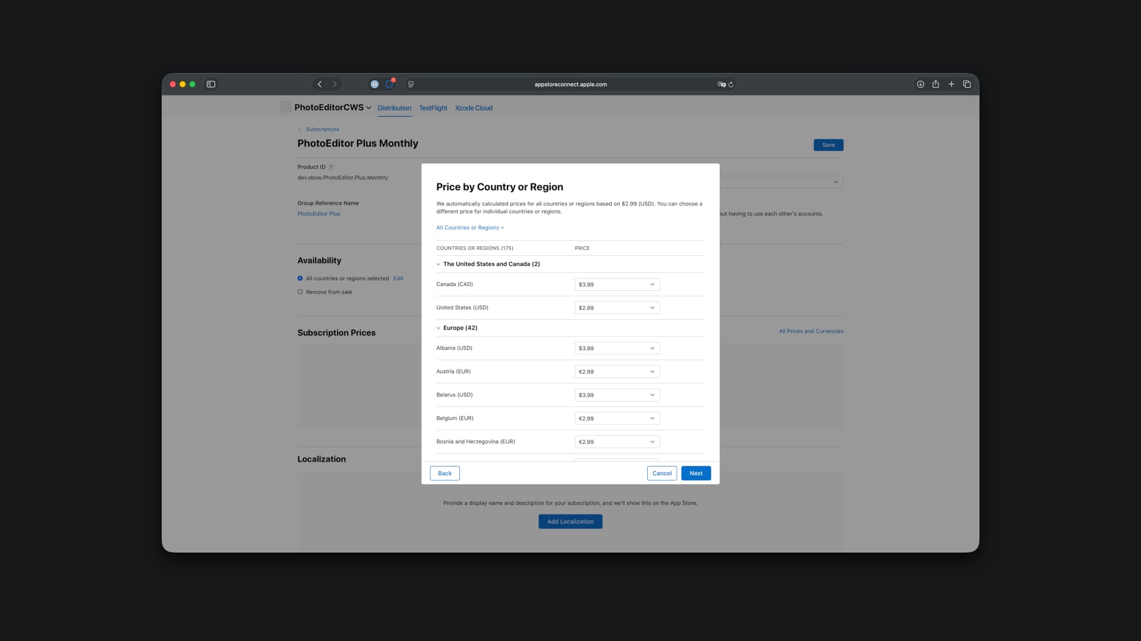Click the Share icon in Safari toolbar
Image resolution: width=1141 pixels, height=641 pixels.
pos(935,84)
